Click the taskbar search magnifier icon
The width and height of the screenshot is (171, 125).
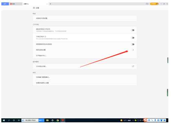(9, 120)
